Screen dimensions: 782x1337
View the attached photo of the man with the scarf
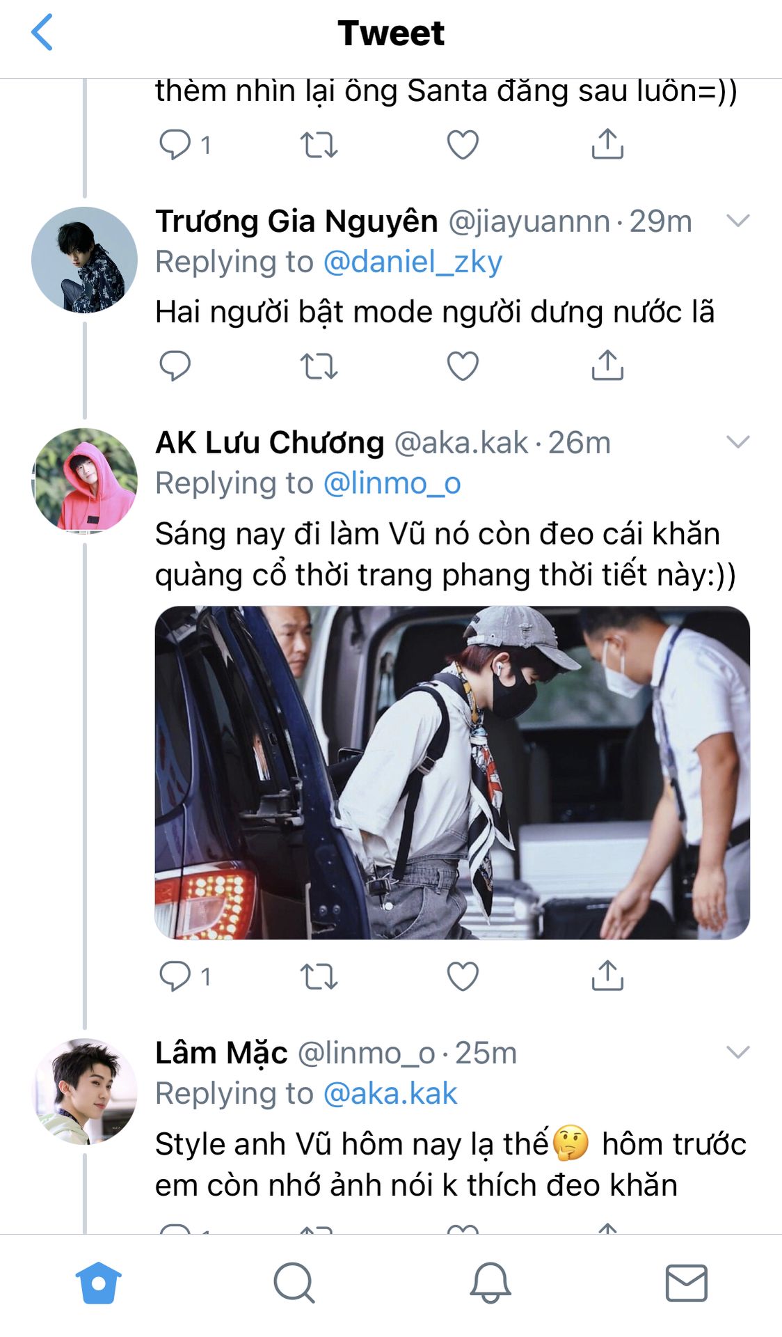tap(452, 773)
